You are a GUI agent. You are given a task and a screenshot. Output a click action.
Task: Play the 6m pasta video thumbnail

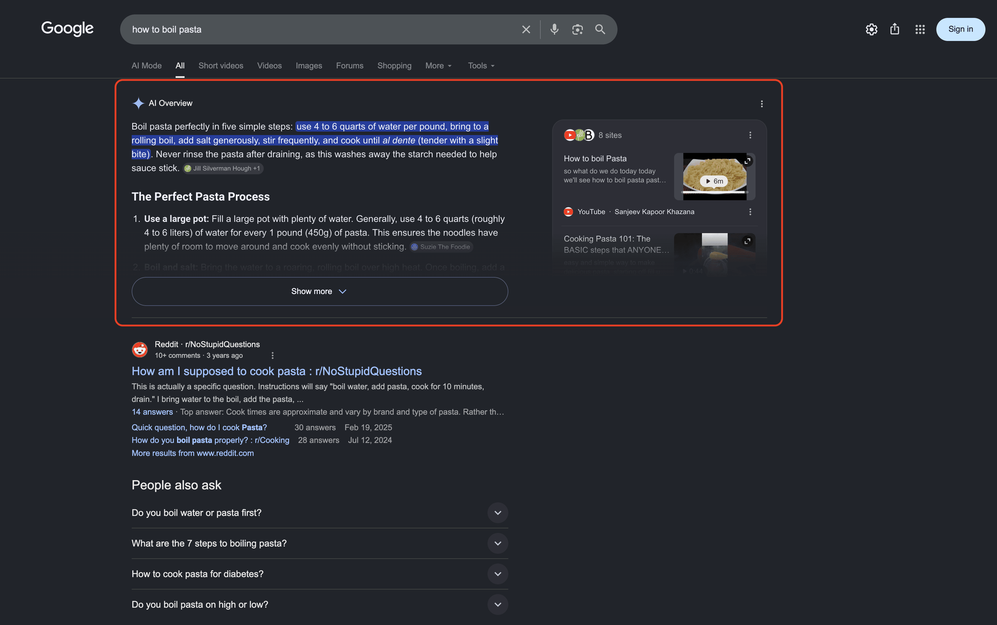click(715, 177)
